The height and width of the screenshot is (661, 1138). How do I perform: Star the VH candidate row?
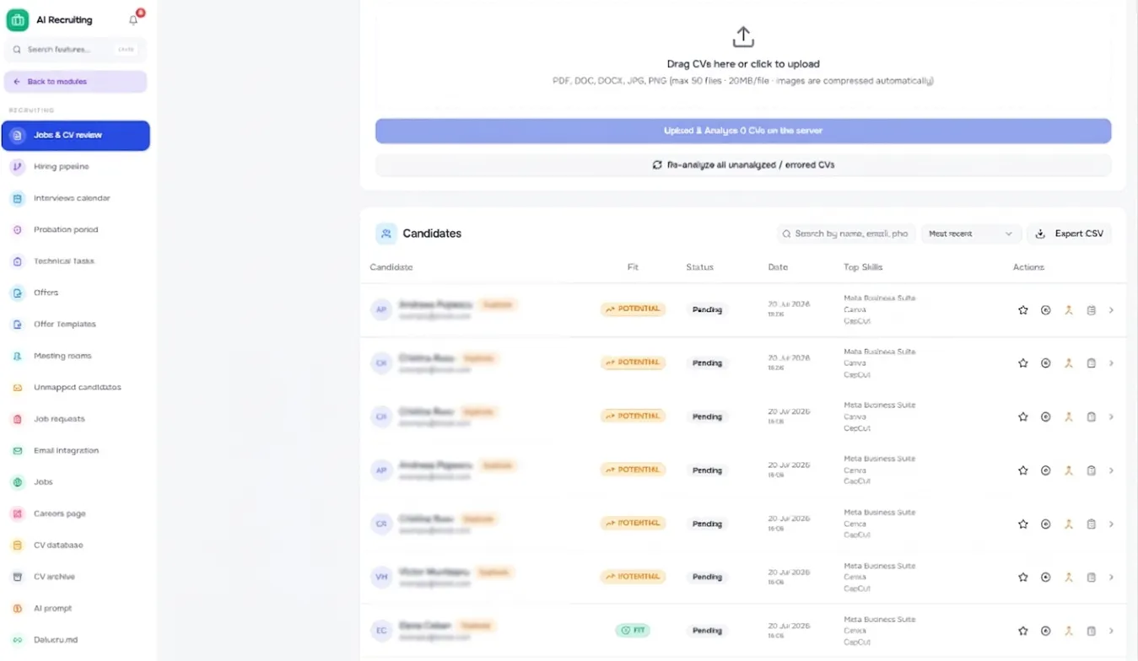1023,578
